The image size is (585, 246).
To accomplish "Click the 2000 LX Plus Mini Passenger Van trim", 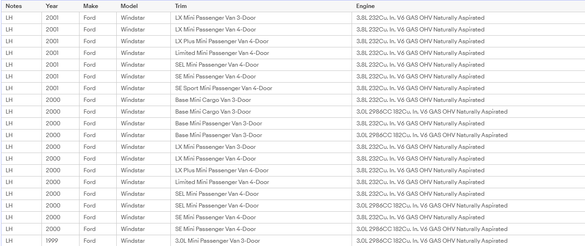I will (222, 170).
